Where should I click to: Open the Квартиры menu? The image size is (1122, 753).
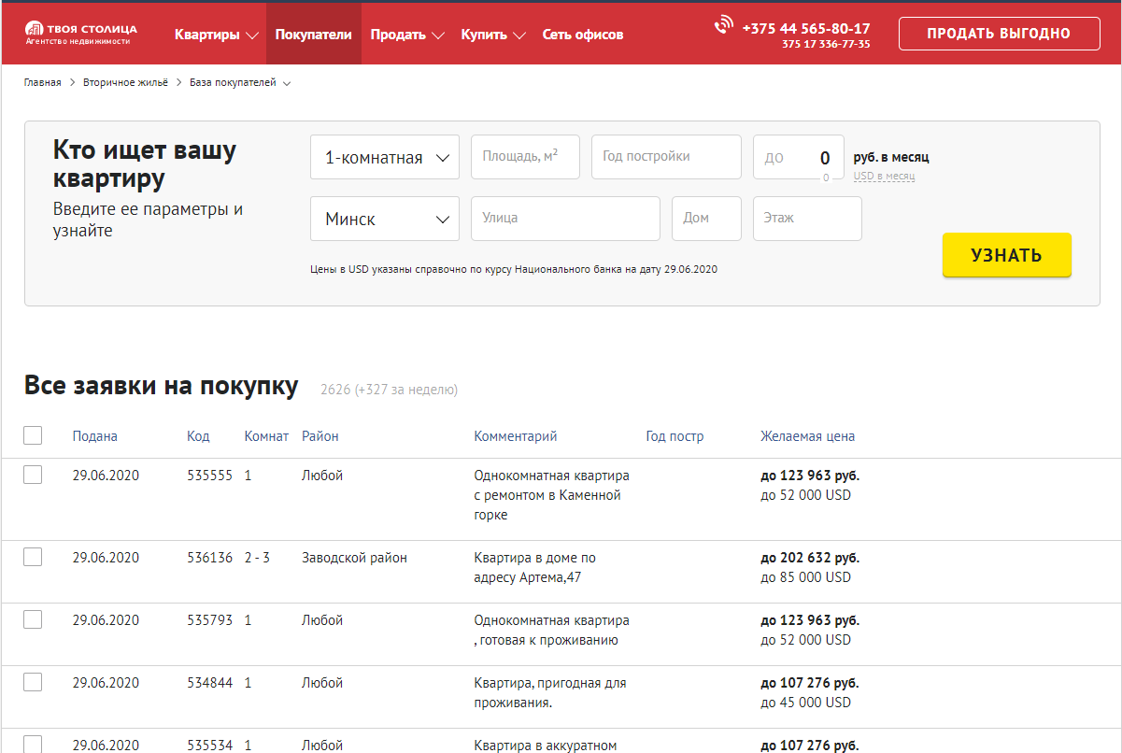216,35
